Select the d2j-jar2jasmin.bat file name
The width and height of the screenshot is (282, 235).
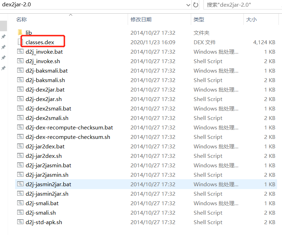pyautogui.click(x=48, y=166)
